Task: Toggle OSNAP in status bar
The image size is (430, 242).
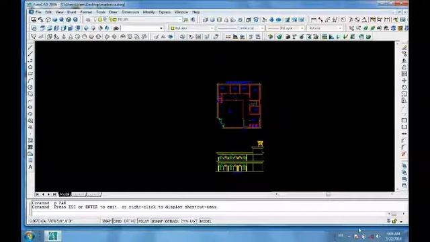Action: pyautogui.click(x=157, y=221)
